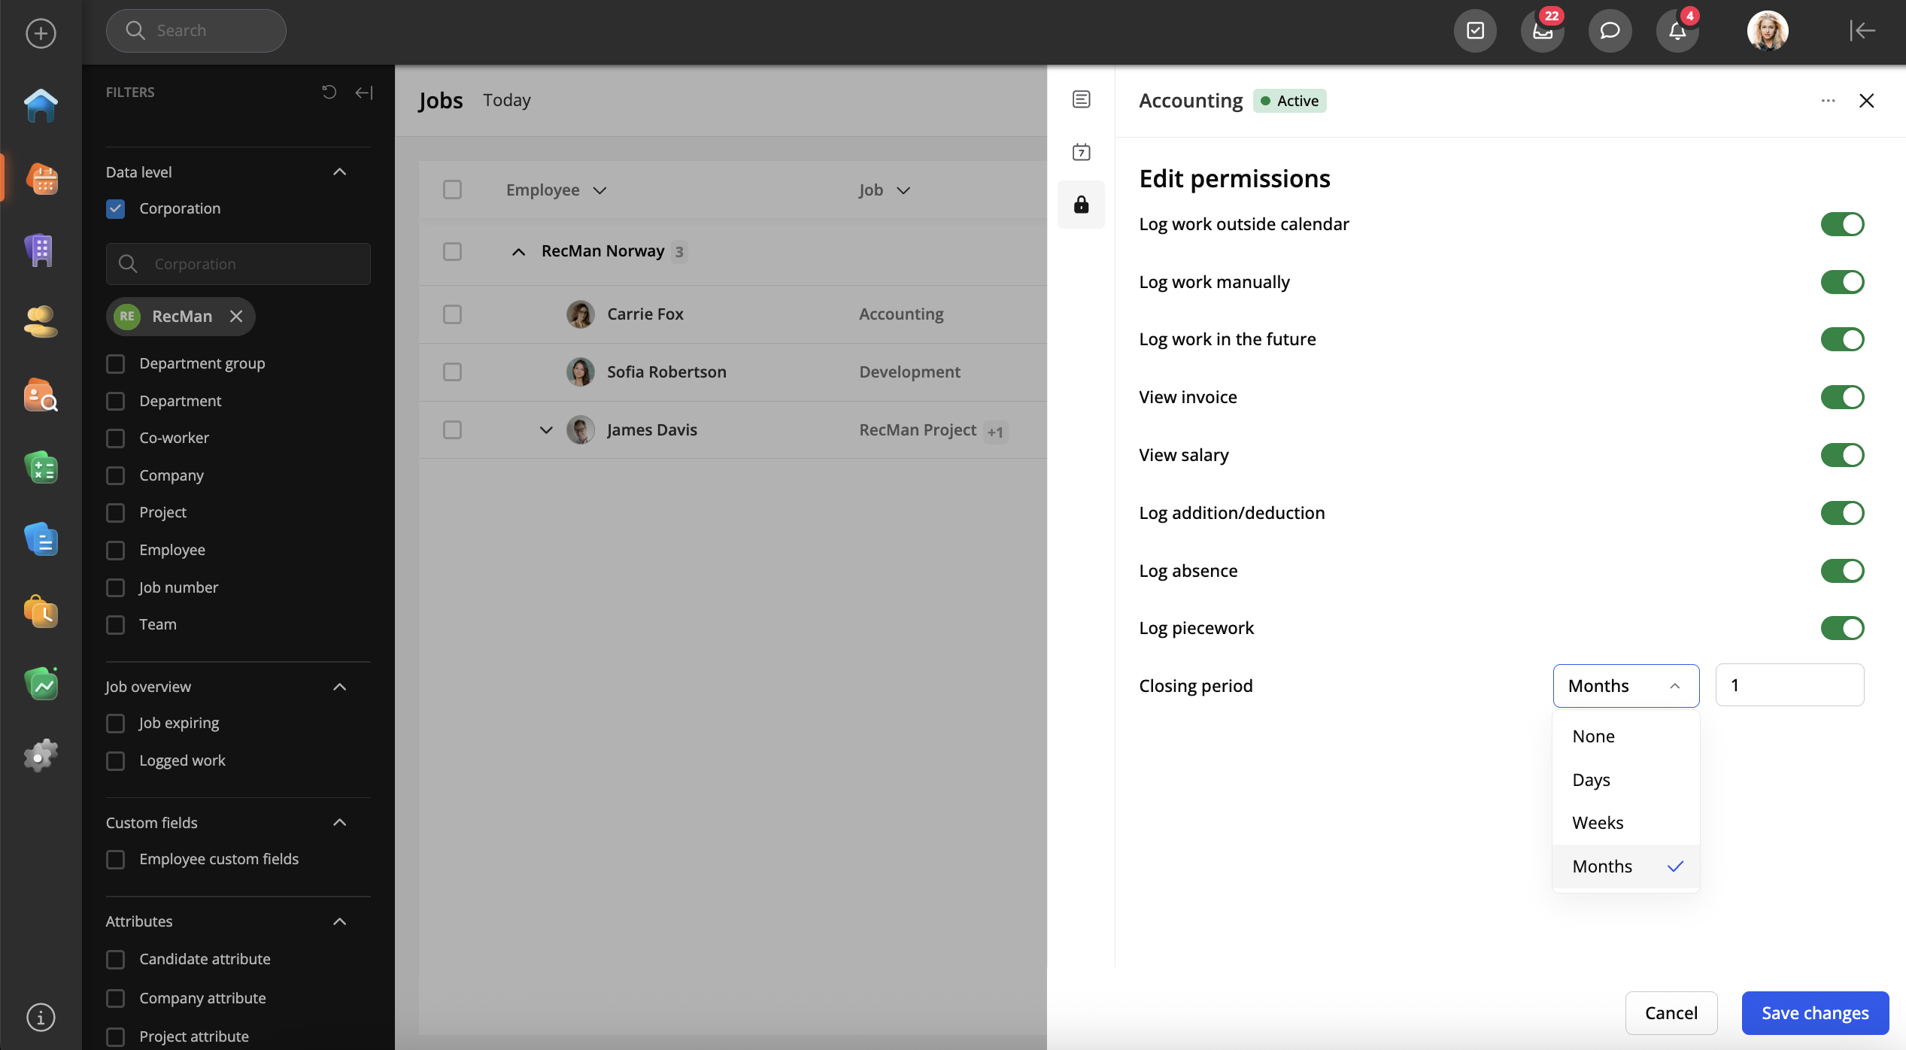The width and height of the screenshot is (1906, 1050).
Task: Check the Department group filter checkbox
Action: coord(115,364)
